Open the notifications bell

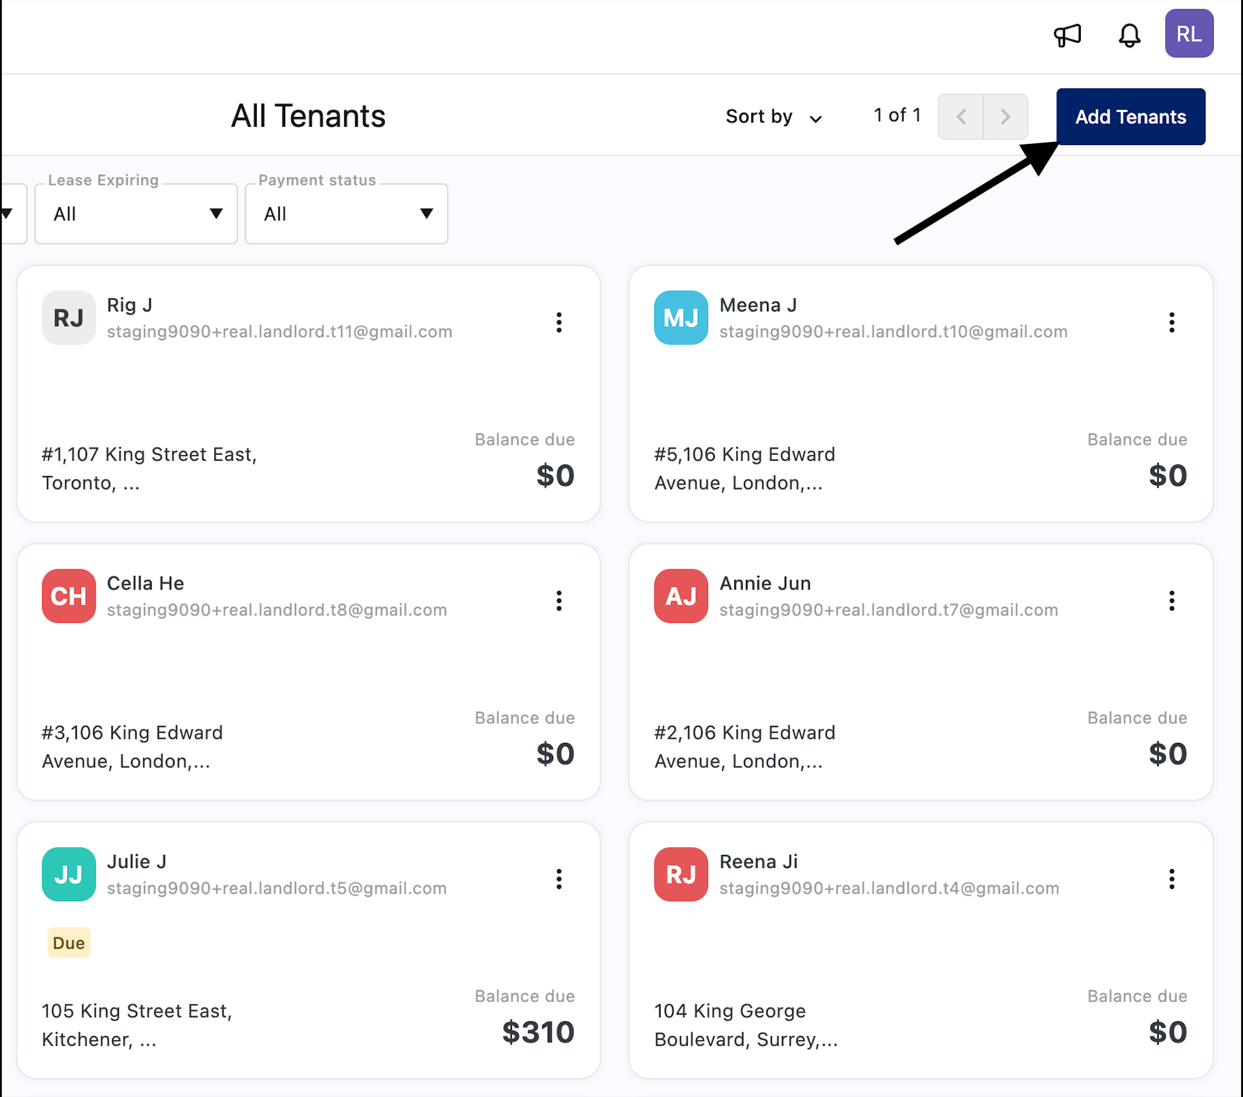point(1129,35)
